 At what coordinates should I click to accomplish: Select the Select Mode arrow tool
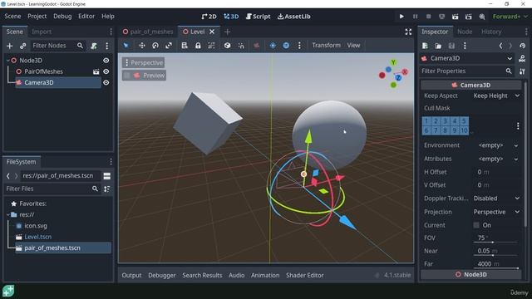(126, 46)
